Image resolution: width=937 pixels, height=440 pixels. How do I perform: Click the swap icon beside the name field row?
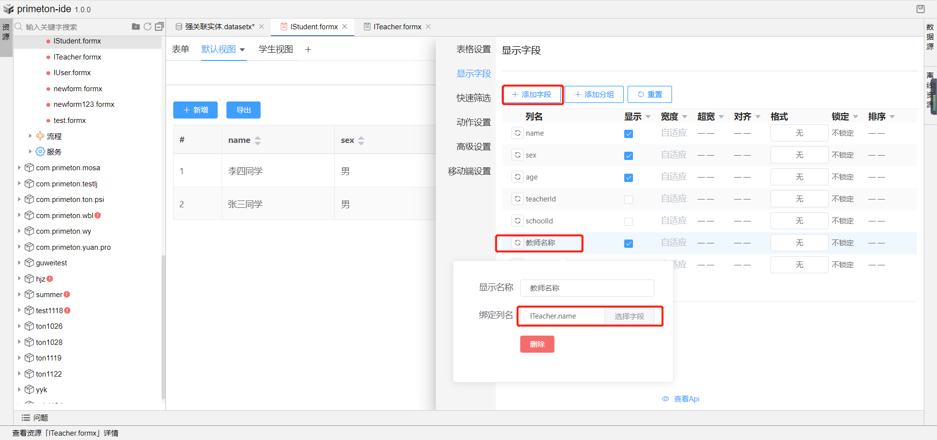coord(517,133)
